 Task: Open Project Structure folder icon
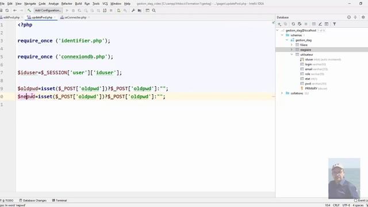140,10
